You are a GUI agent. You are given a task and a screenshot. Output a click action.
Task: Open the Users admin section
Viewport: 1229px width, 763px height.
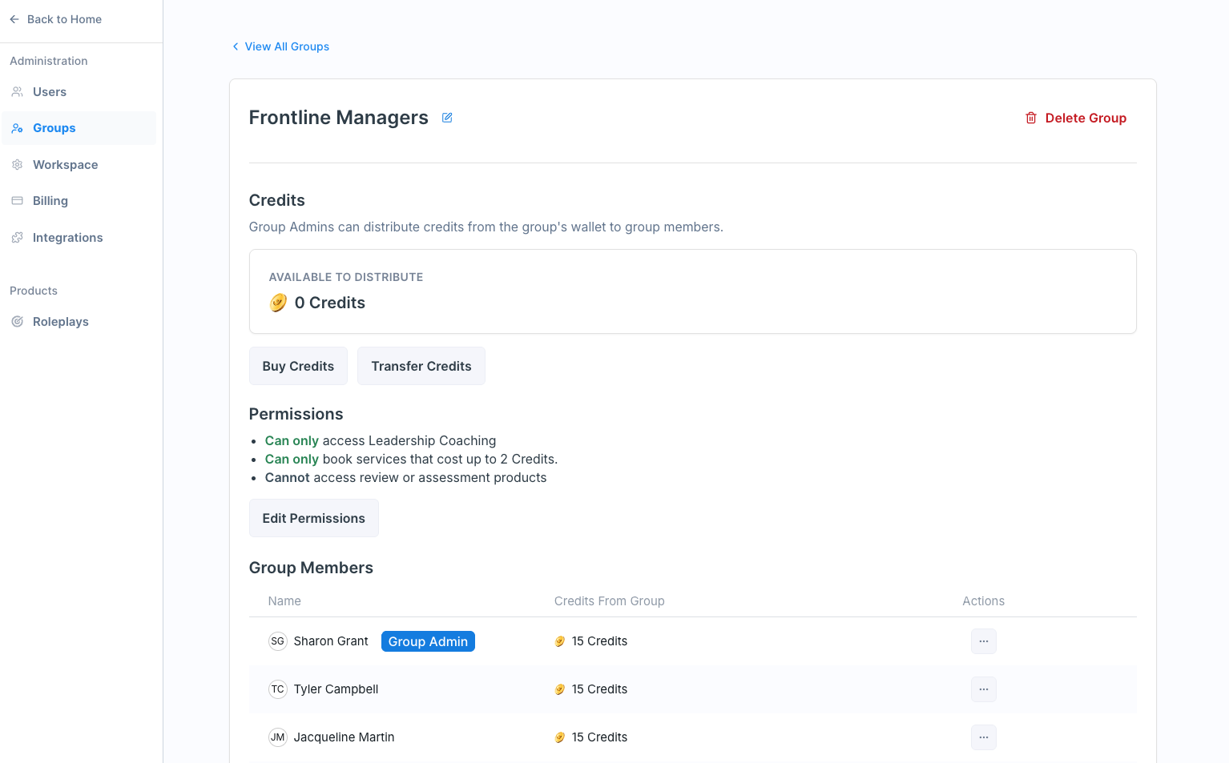(x=79, y=92)
